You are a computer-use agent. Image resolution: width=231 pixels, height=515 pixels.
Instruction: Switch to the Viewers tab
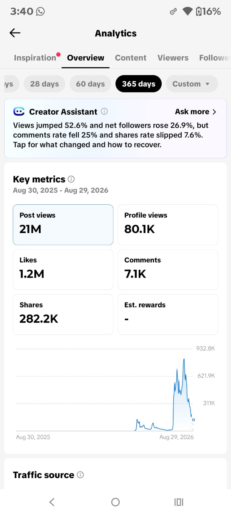(x=173, y=58)
